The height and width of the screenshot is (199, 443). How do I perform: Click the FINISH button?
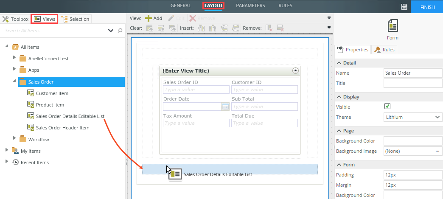[x=427, y=7]
